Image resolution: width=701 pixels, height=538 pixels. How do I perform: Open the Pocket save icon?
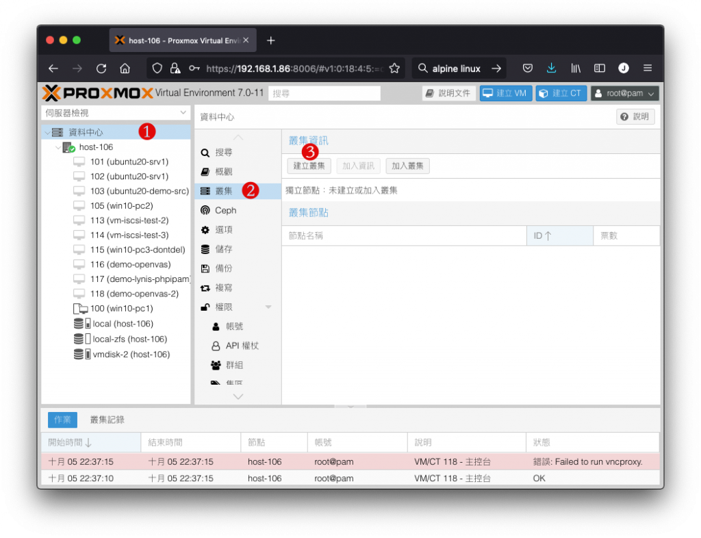[528, 68]
